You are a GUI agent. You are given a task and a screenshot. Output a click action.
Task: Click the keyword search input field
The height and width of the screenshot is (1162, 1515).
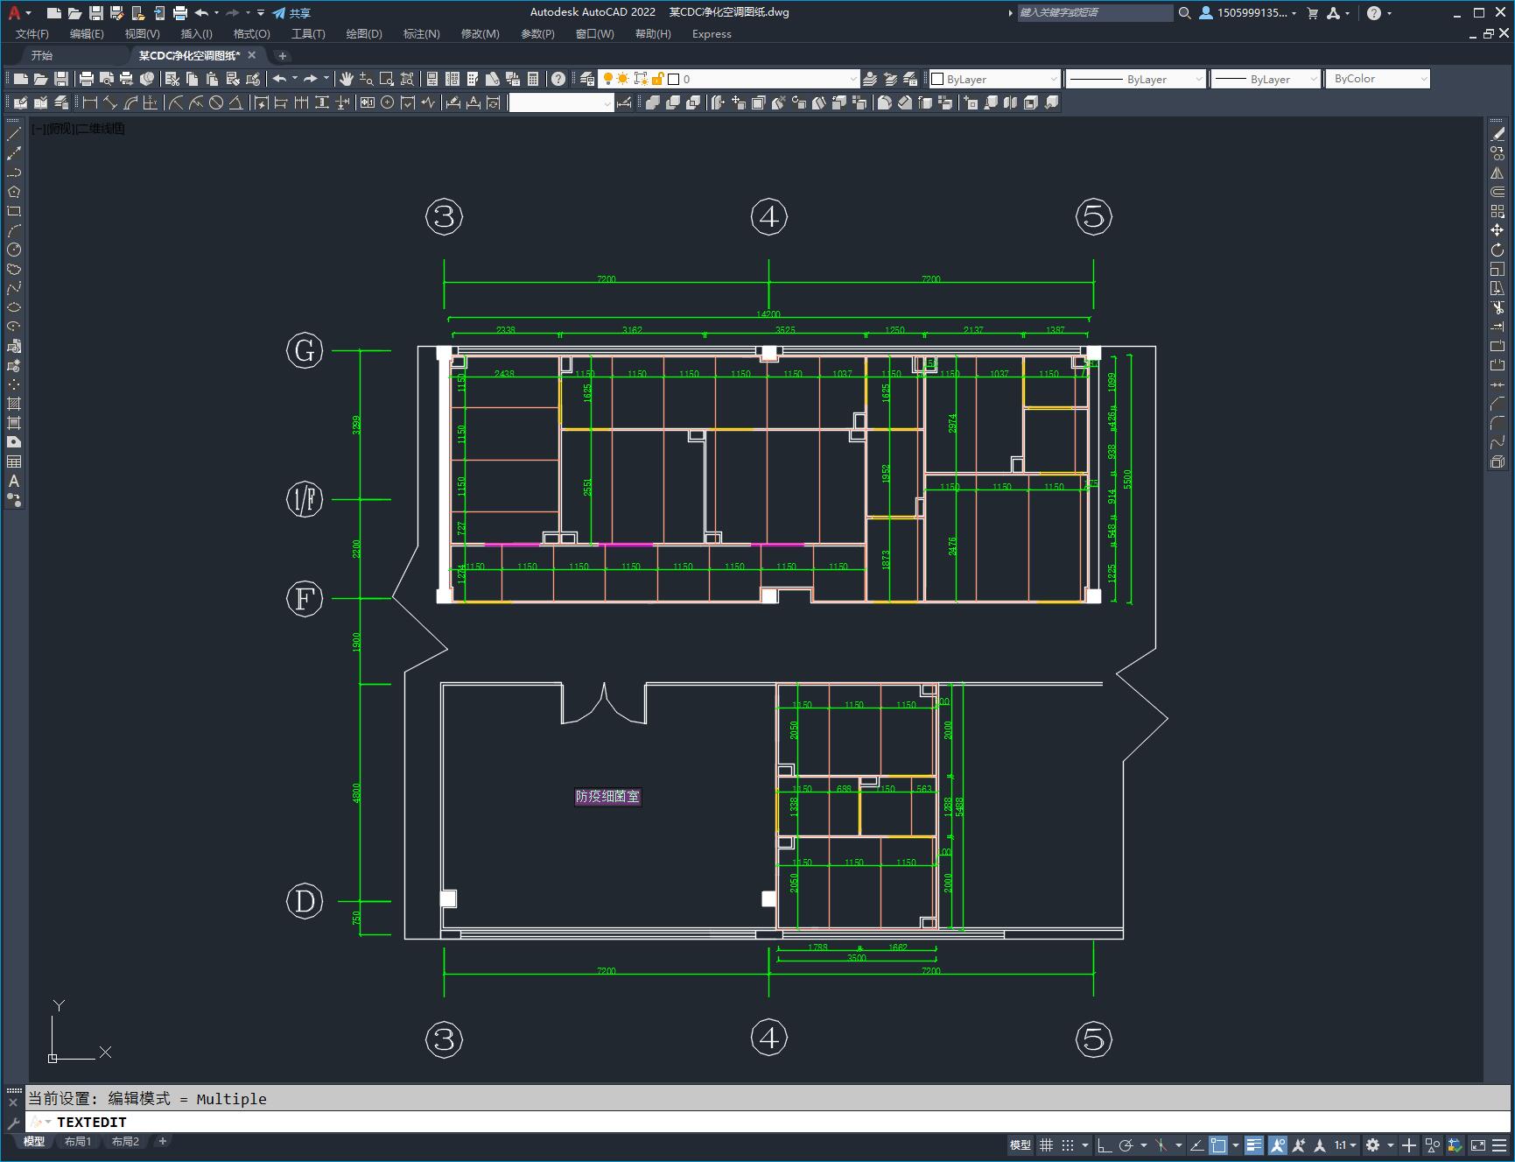tap(1095, 12)
